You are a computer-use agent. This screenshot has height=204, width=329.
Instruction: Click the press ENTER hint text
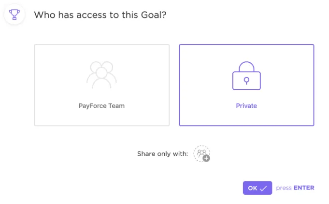pyautogui.click(x=295, y=188)
